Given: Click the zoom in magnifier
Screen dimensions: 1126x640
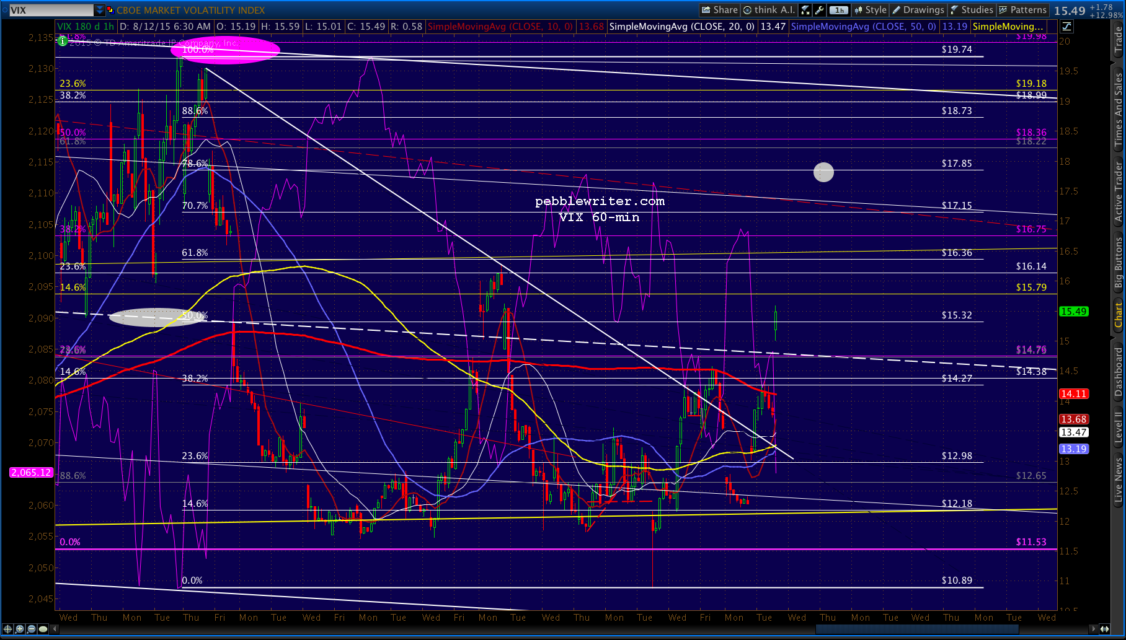Looking at the screenshot, I should click(x=20, y=629).
